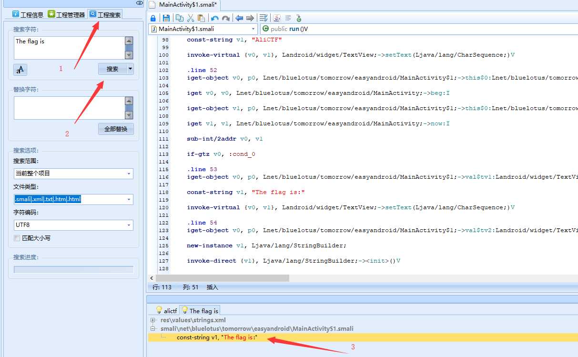This screenshot has height=357, width=578.
Task: Click the 搜索 search button
Action: coord(112,69)
